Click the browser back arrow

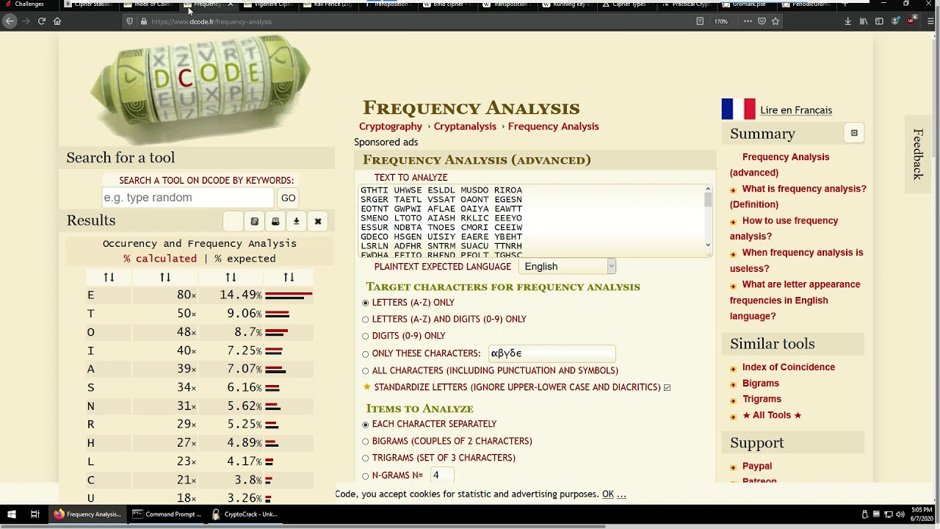point(10,21)
